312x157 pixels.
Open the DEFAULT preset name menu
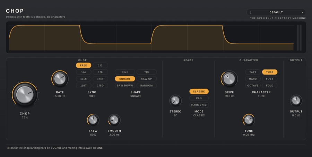[276, 12]
